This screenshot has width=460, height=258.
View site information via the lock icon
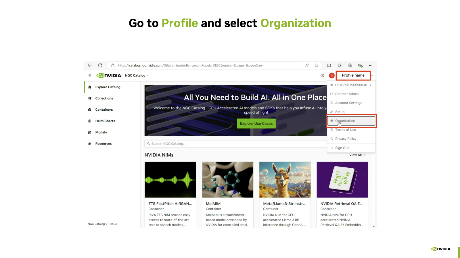113,65
